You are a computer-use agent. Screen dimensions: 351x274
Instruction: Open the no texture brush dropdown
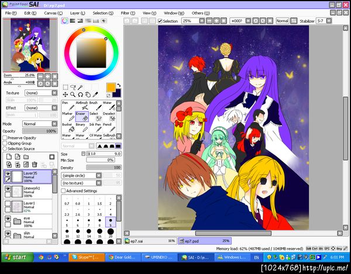(x=81, y=183)
